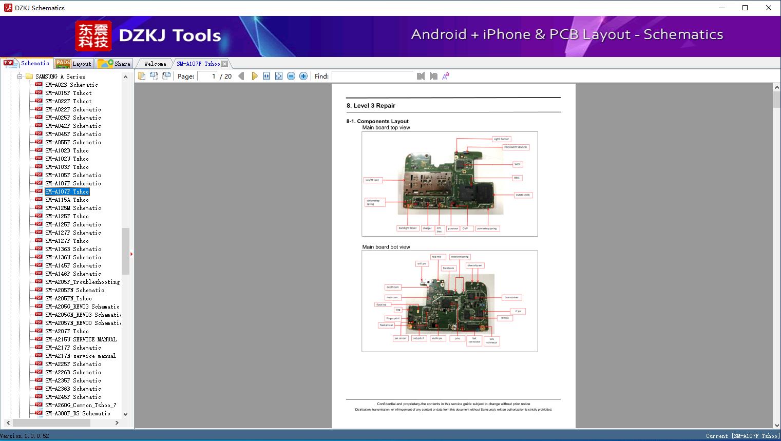Open SM-A300F_DS Schematic in the tree
Screen dimensions: 781x441
click(78, 413)
